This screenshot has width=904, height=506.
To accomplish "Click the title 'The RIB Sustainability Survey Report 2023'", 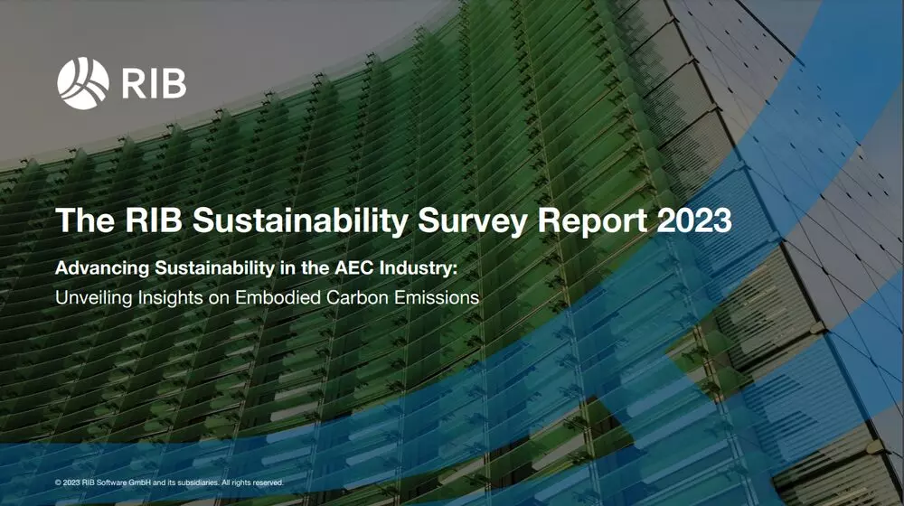I will click(394, 220).
